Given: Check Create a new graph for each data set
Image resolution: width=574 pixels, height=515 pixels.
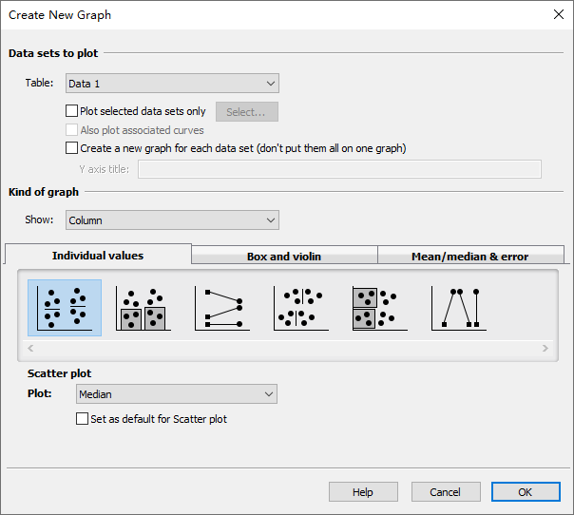Looking at the screenshot, I should [x=72, y=148].
